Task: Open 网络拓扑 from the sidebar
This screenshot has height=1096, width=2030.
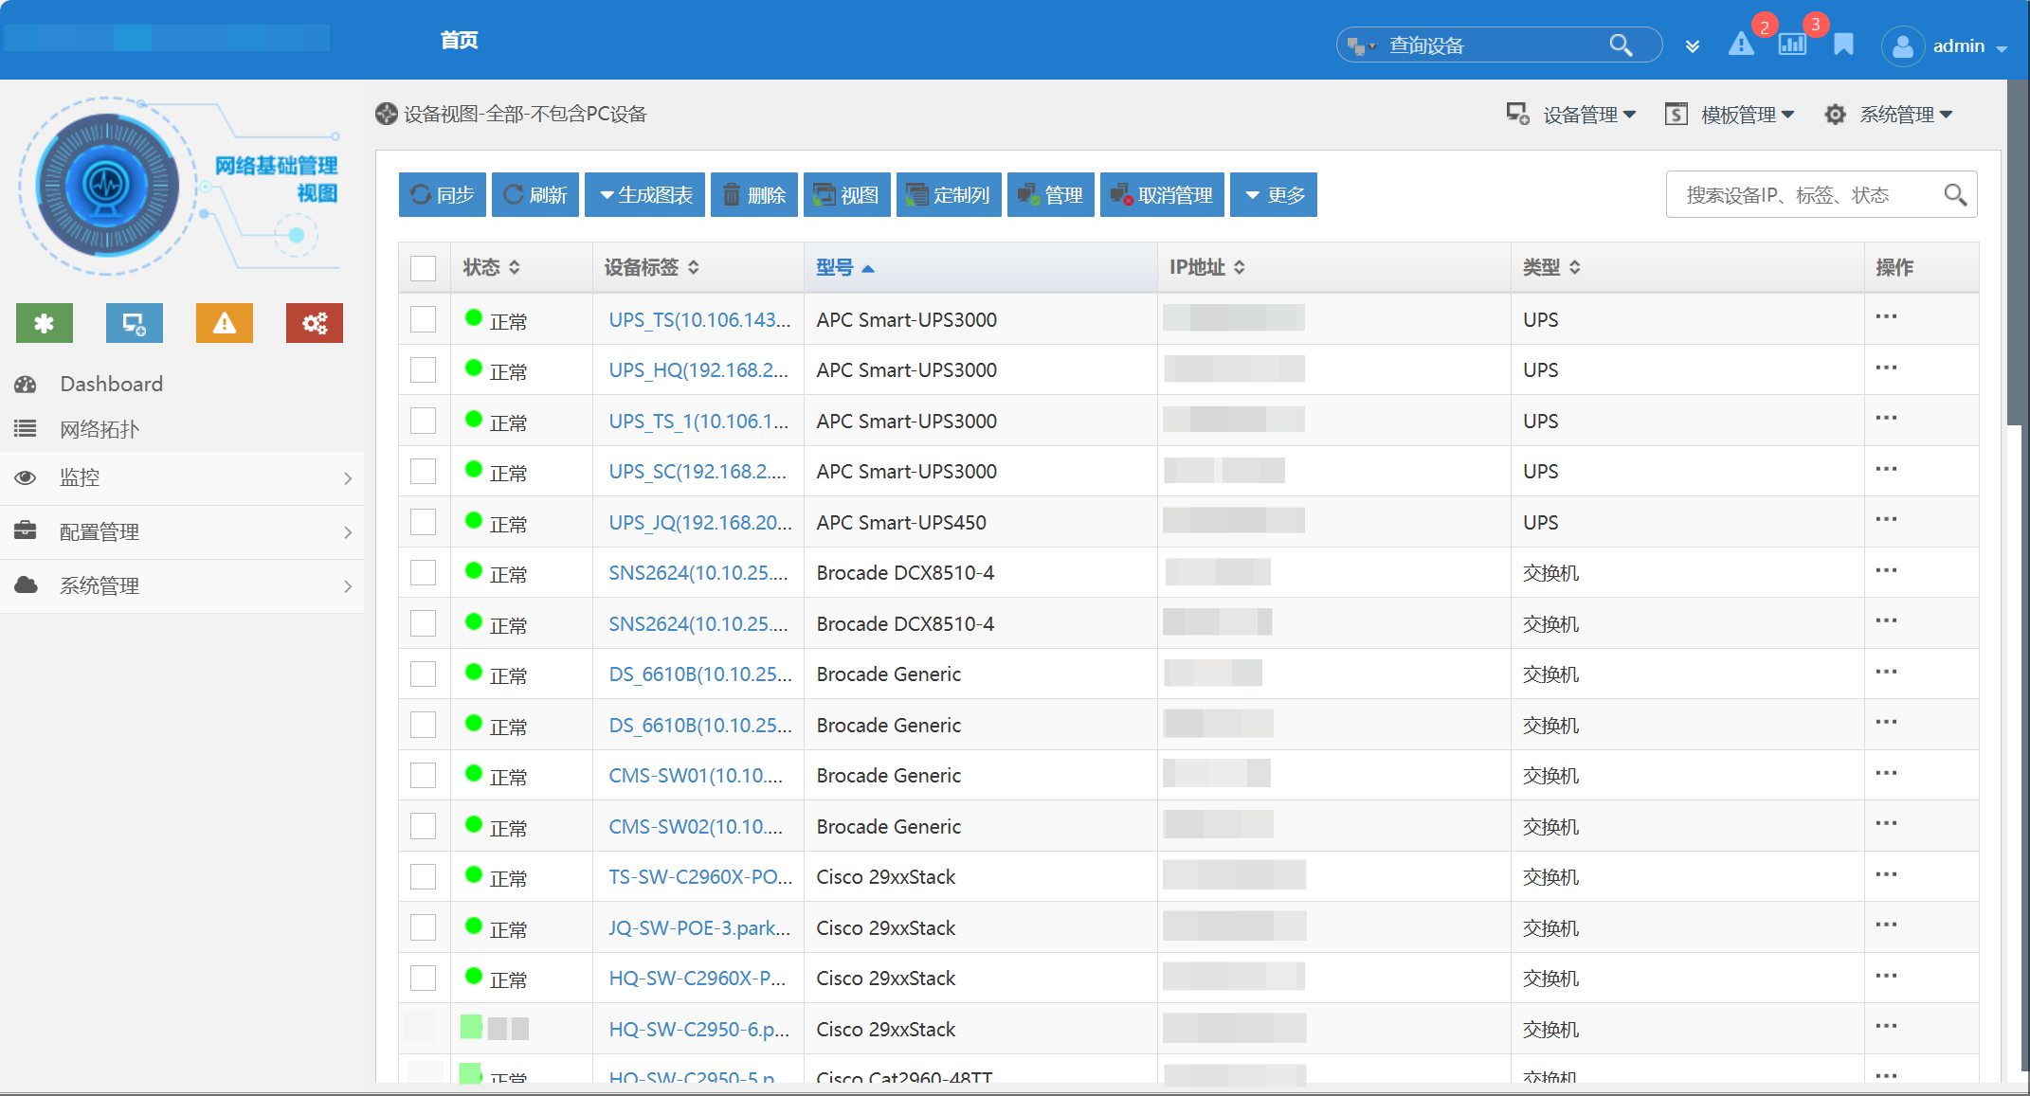Action: pos(100,429)
